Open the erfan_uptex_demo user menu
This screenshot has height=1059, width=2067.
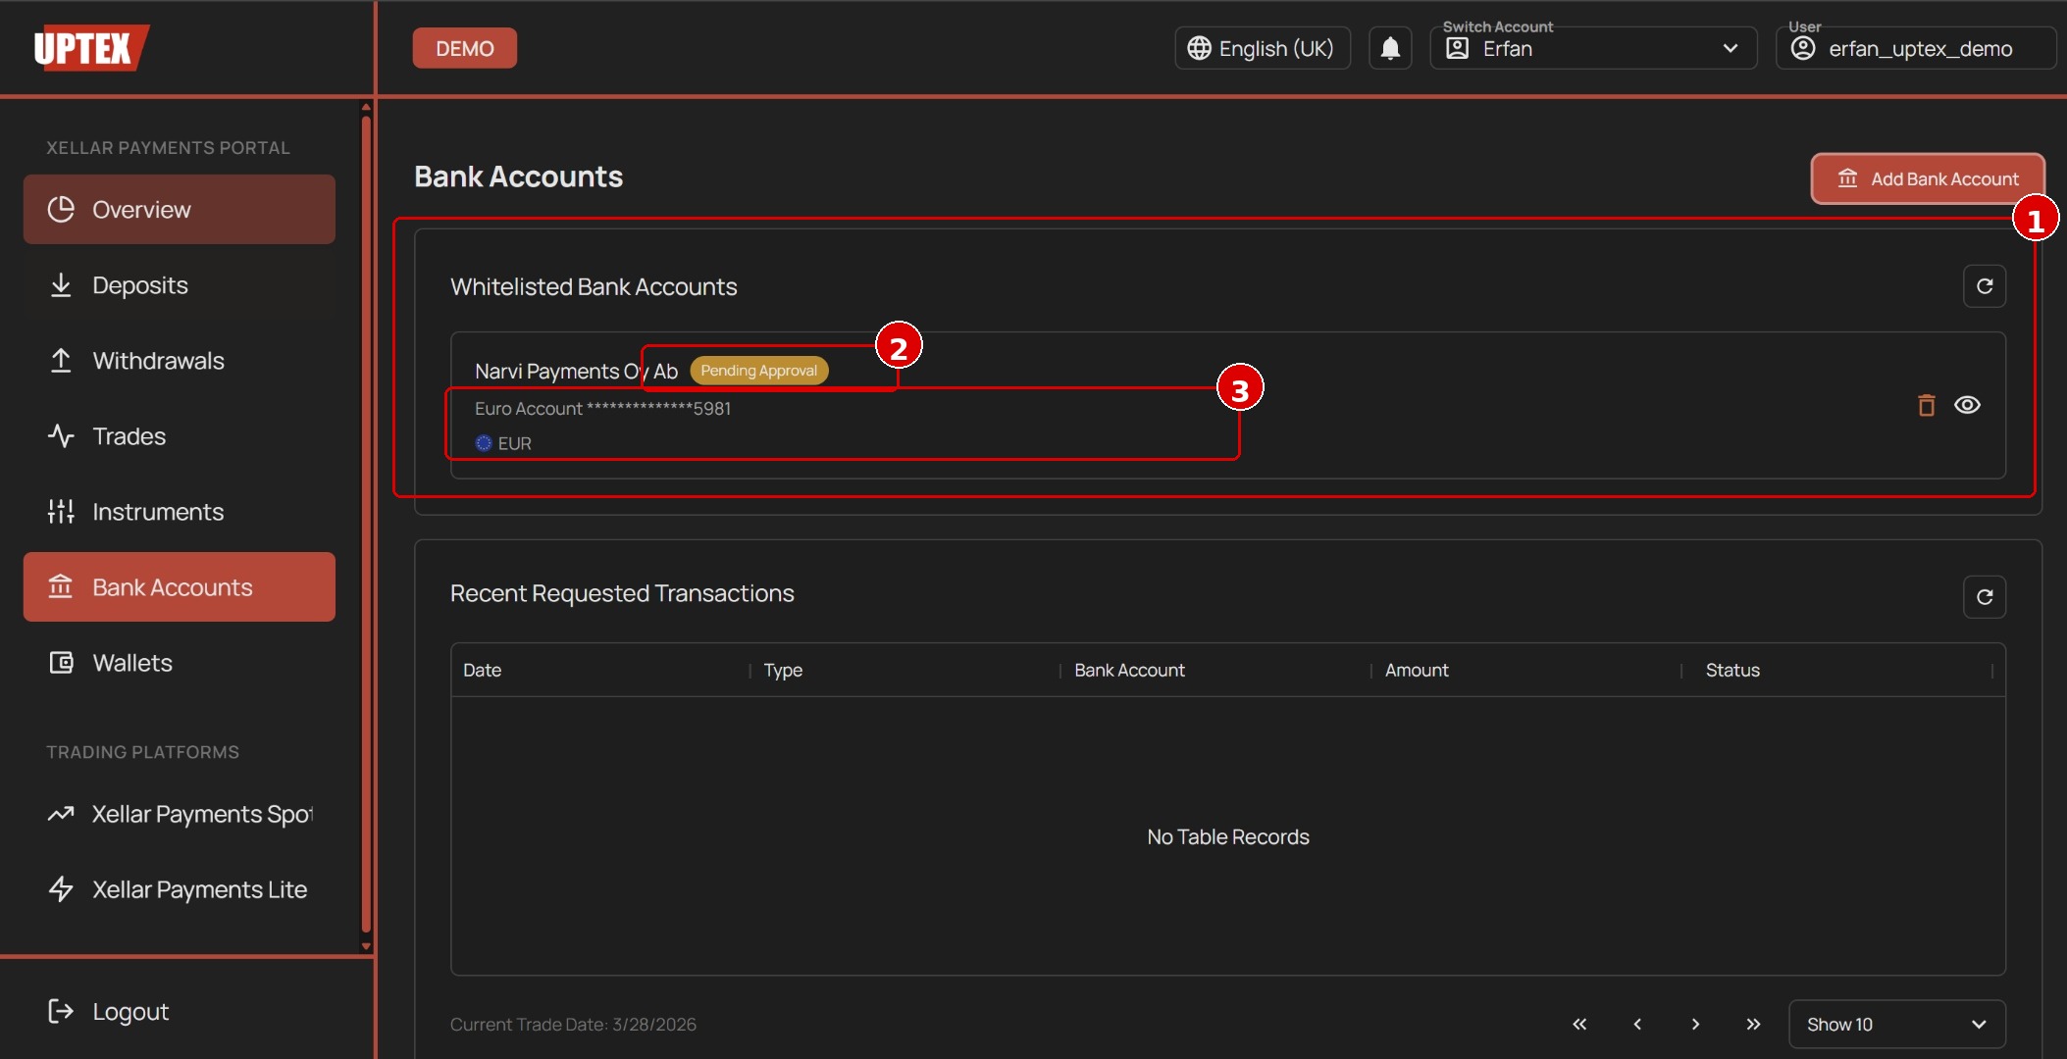click(1915, 48)
